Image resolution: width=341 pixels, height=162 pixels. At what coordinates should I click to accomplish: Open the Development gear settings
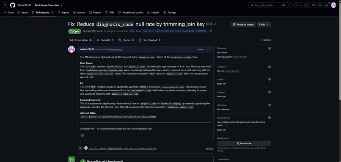tap(269, 118)
